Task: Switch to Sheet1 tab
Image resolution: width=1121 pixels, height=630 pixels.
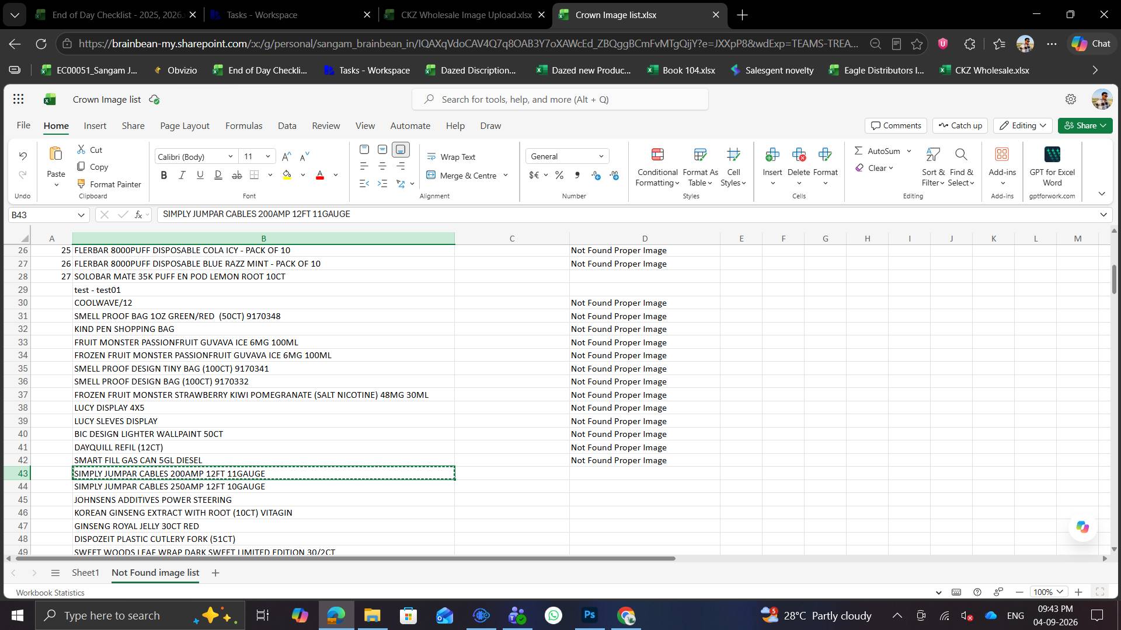Action: (85, 573)
